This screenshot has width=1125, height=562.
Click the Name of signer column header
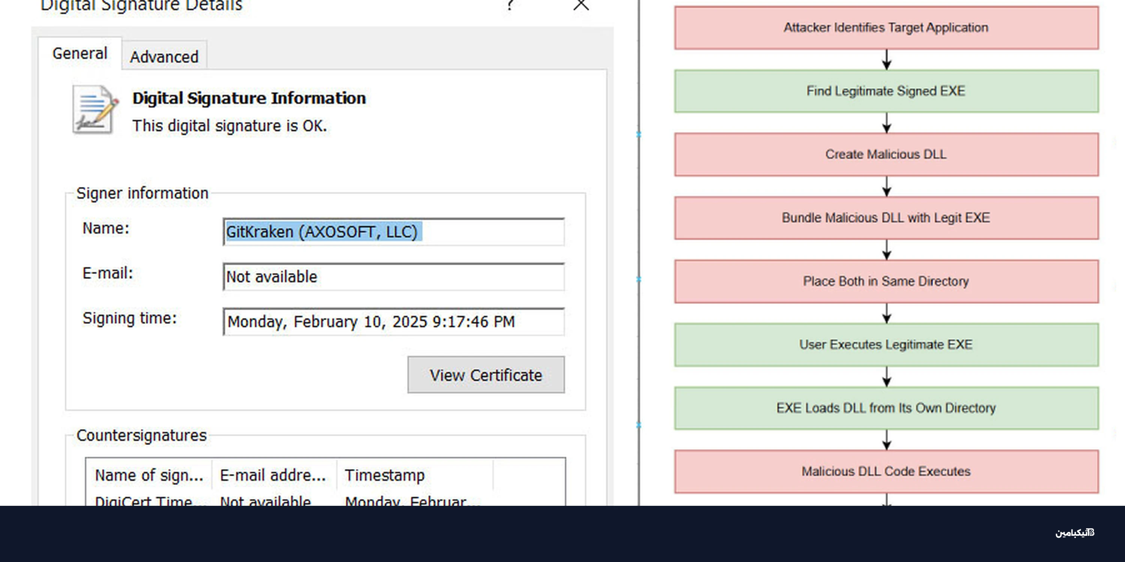click(149, 475)
